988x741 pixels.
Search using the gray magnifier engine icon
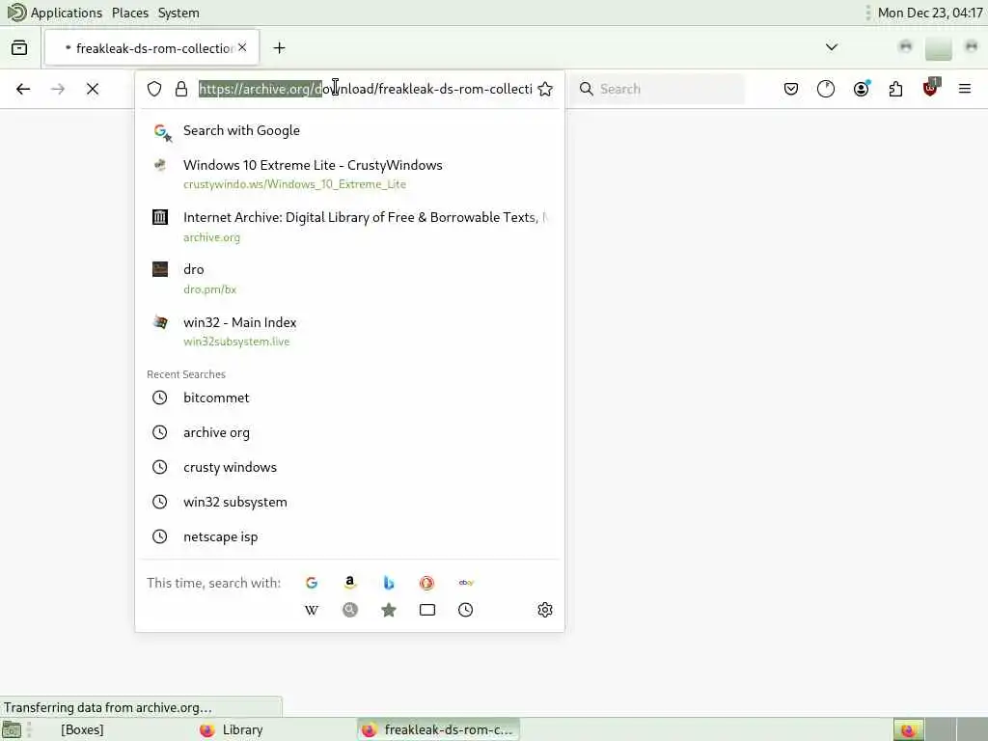tap(349, 610)
